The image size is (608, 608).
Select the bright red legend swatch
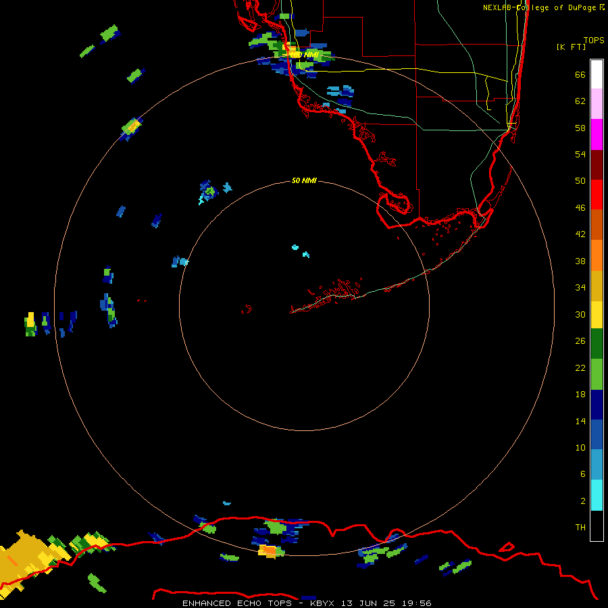point(597,195)
